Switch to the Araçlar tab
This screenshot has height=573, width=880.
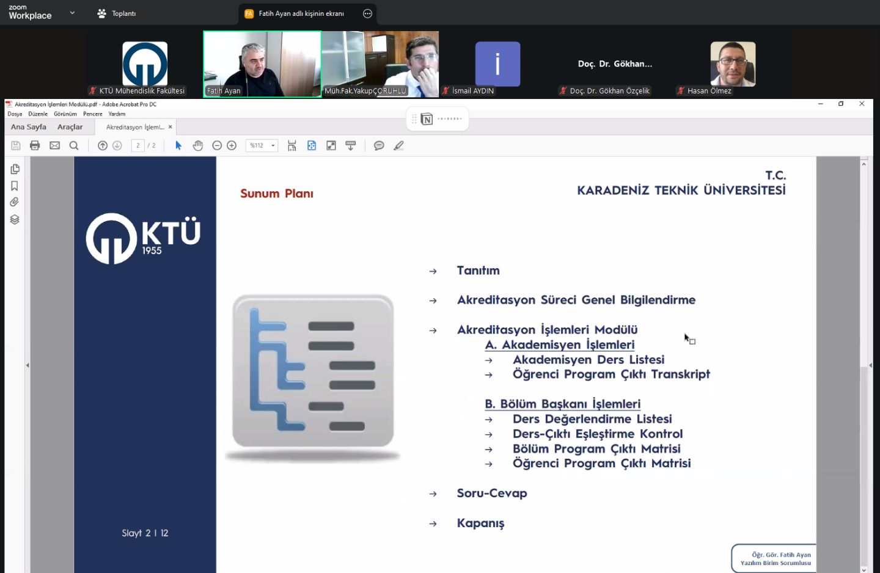coord(70,127)
